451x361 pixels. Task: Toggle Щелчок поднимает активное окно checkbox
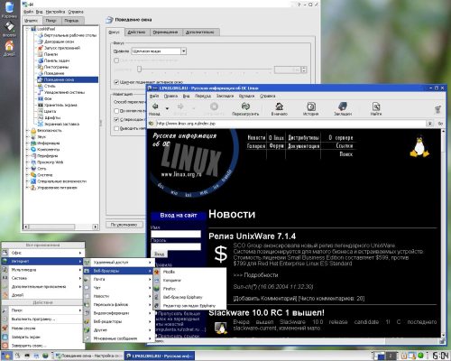click(116, 82)
